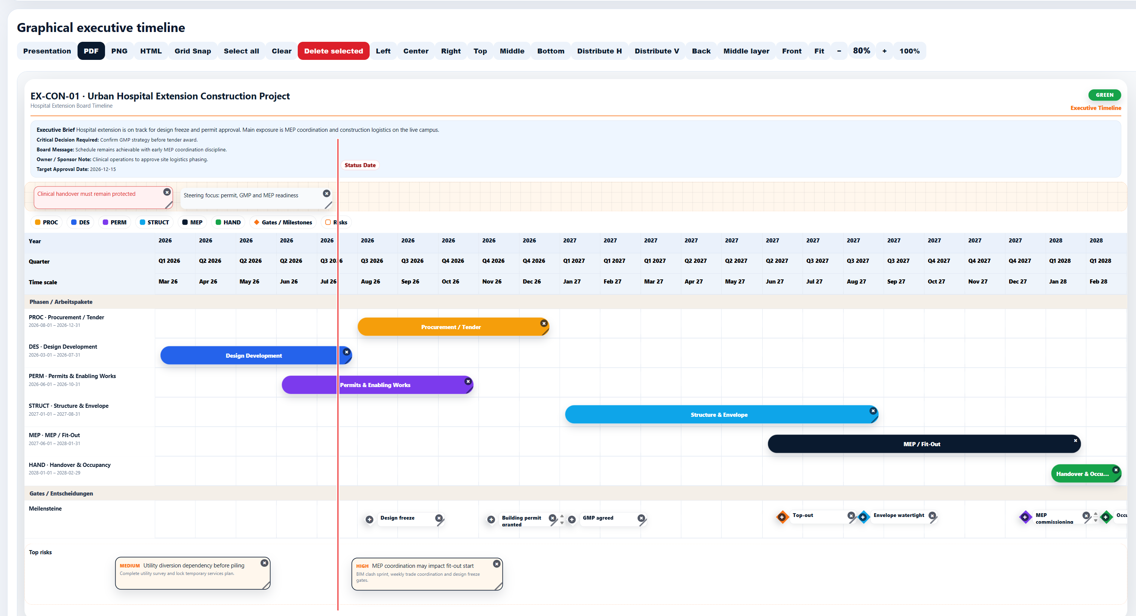Align selection Center

[416, 51]
